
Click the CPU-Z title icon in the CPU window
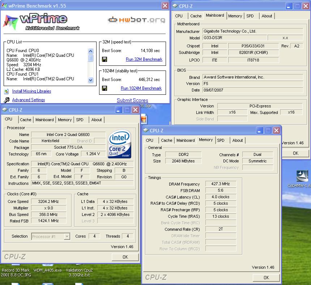coord(5,110)
